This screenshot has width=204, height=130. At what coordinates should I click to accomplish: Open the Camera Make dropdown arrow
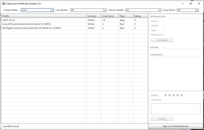point(52,10)
